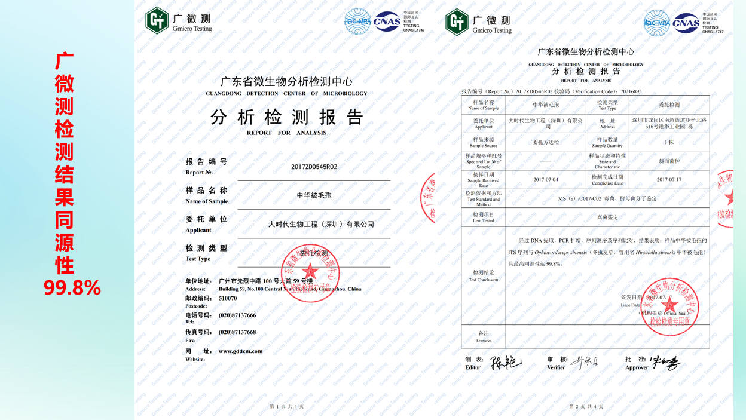746x420 pixels.
Task: Click the red official seal on cover page
Action: (x=310, y=273)
